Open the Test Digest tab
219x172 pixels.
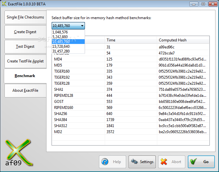coord(25,47)
